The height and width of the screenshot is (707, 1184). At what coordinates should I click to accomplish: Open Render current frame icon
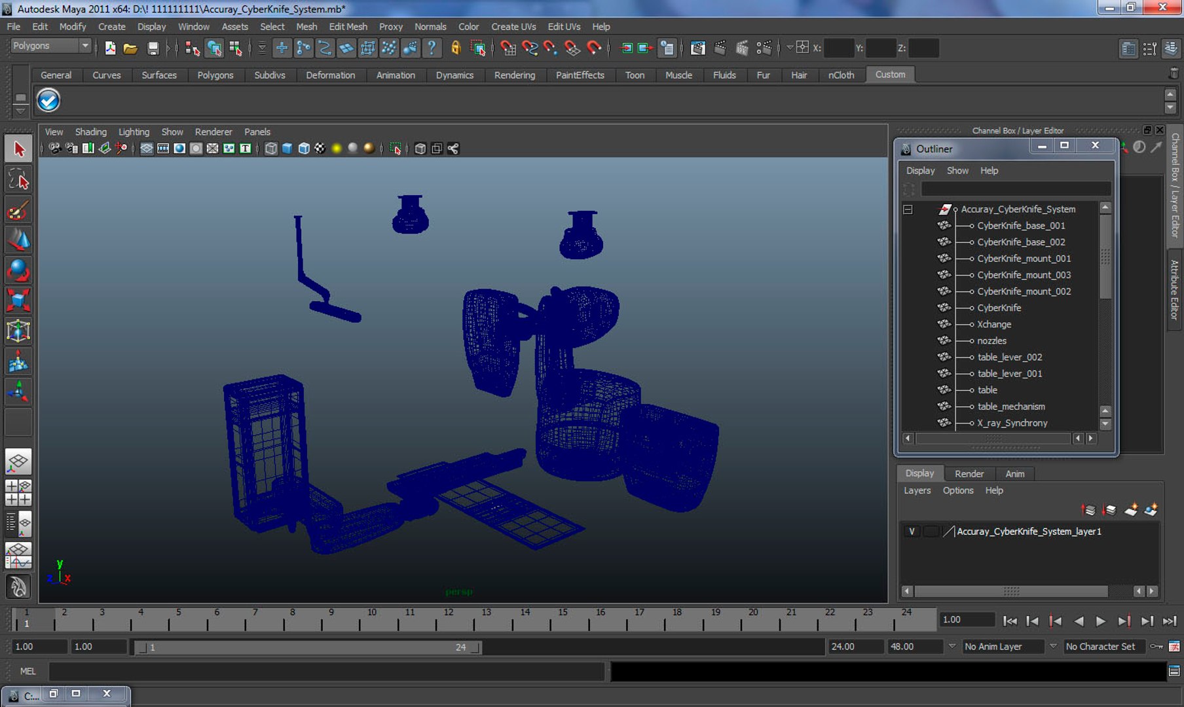pos(720,48)
